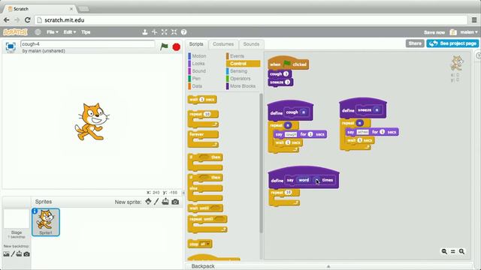Click when green flag clicked block
This screenshot has height=270, width=481.
pos(288,64)
